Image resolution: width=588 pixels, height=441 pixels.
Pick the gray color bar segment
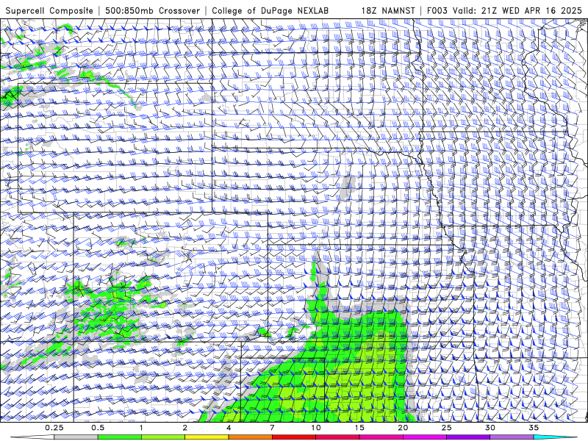[x=76, y=437]
